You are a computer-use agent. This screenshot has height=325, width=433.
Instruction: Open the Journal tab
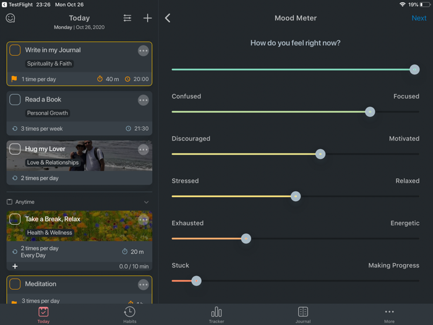click(303, 315)
